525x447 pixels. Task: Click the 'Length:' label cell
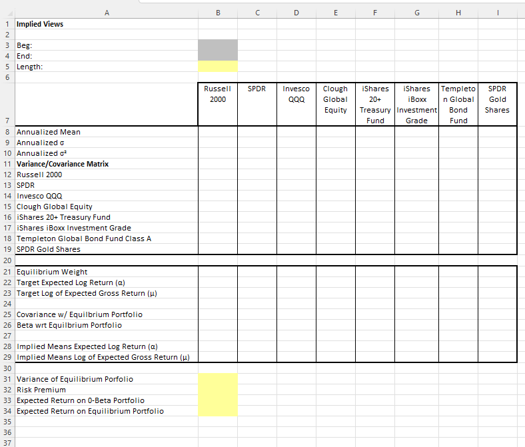[107, 67]
